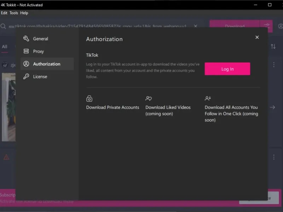Click the user avatar icon beside zjx

click(5, 65)
